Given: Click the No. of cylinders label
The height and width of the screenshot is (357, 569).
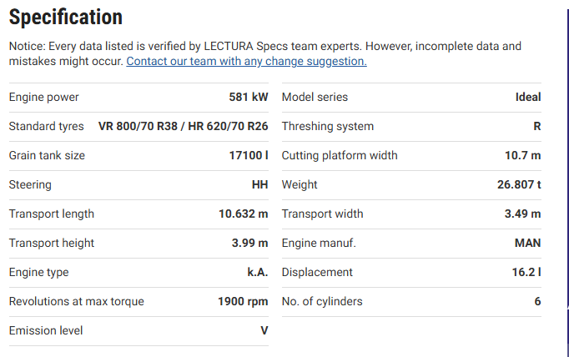Looking at the screenshot, I should coord(322,301).
